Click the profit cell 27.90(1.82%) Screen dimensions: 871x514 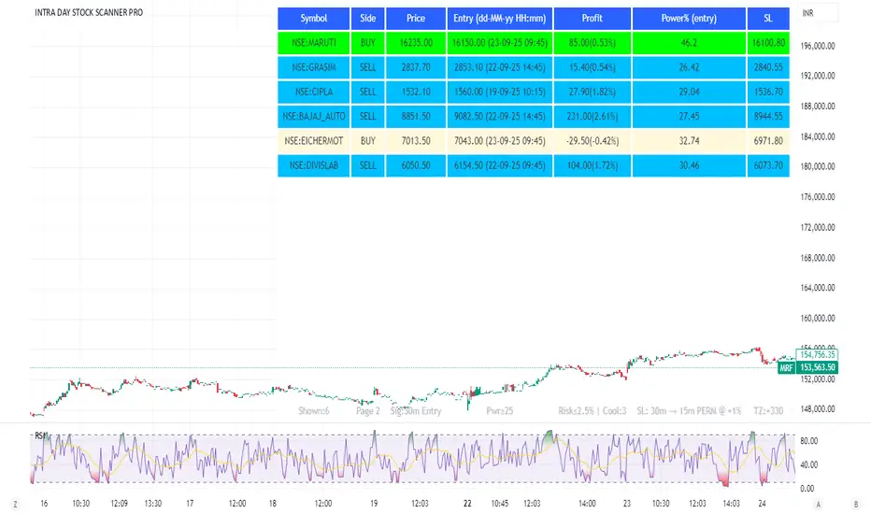[593, 92]
